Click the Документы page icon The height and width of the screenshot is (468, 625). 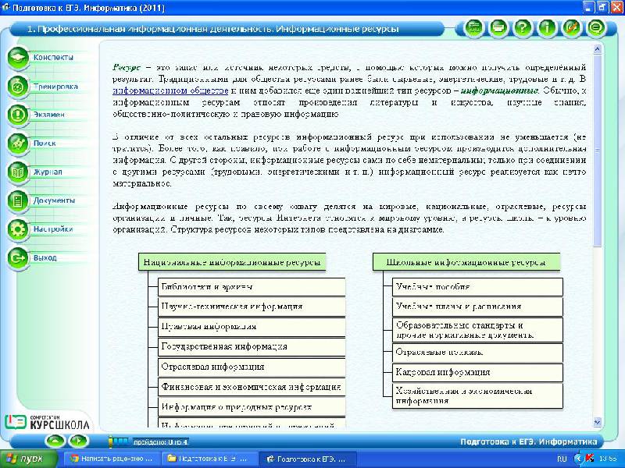[18, 201]
